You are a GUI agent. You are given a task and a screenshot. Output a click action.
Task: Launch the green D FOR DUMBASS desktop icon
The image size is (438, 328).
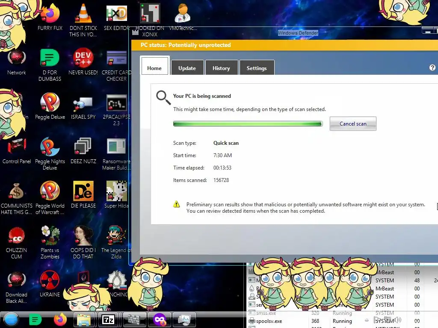[50, 58]
